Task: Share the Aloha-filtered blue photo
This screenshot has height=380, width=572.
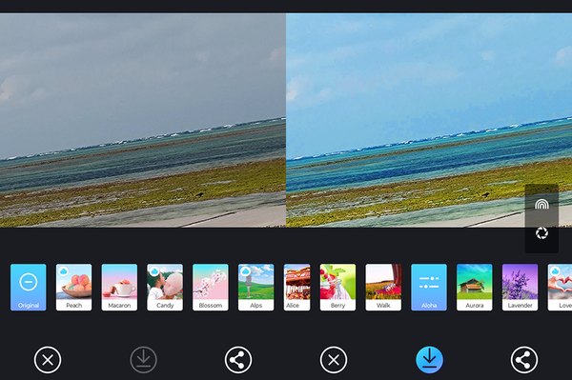Action: point(524,360)
